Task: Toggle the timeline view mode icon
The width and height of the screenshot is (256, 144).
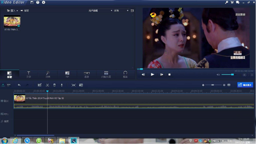Action: coord(3,85)
